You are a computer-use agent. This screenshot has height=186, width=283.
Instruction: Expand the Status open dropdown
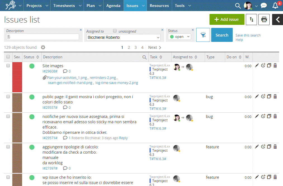(180, 37)
